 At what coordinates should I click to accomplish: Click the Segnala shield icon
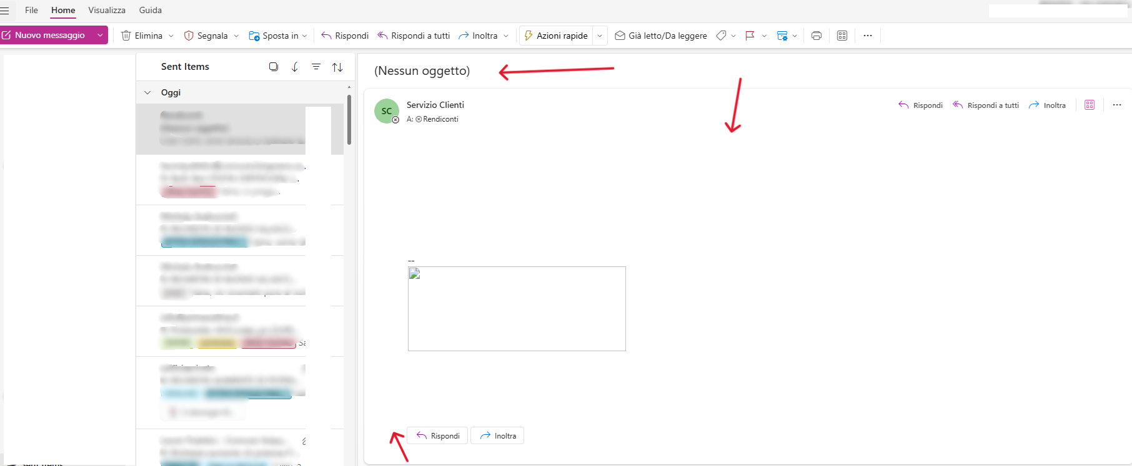tap(189, 36)
